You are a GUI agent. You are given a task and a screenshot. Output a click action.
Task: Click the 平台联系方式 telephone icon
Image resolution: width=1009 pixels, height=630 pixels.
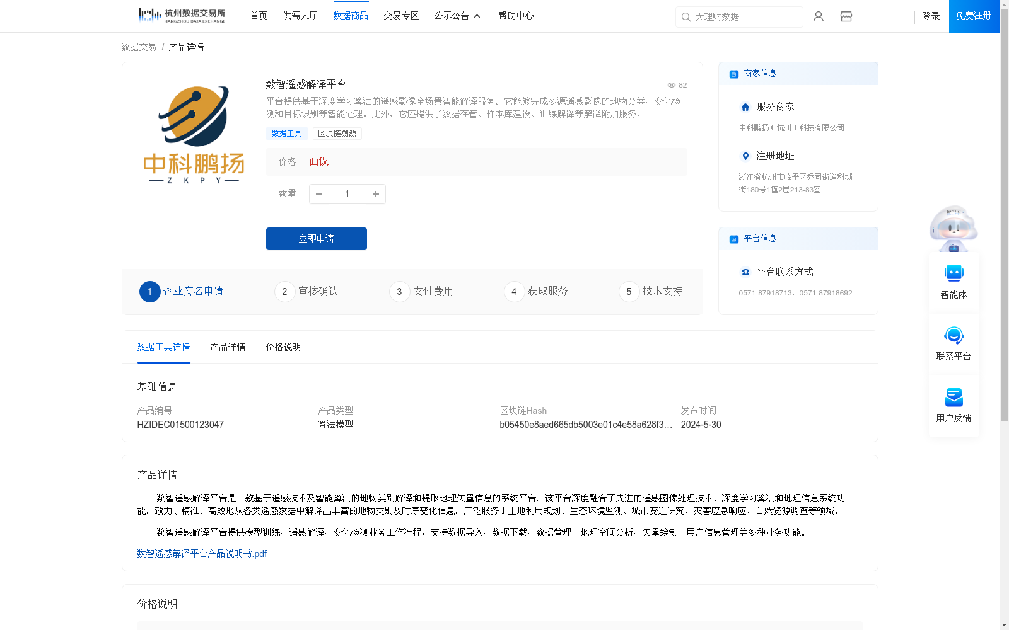(x=745, y=272)
